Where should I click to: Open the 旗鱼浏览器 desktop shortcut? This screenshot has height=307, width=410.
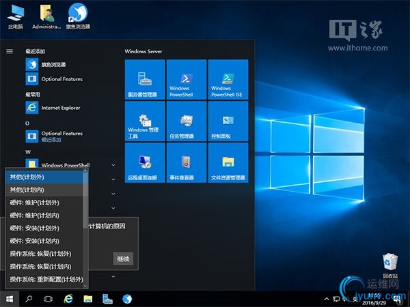[78, 16]
